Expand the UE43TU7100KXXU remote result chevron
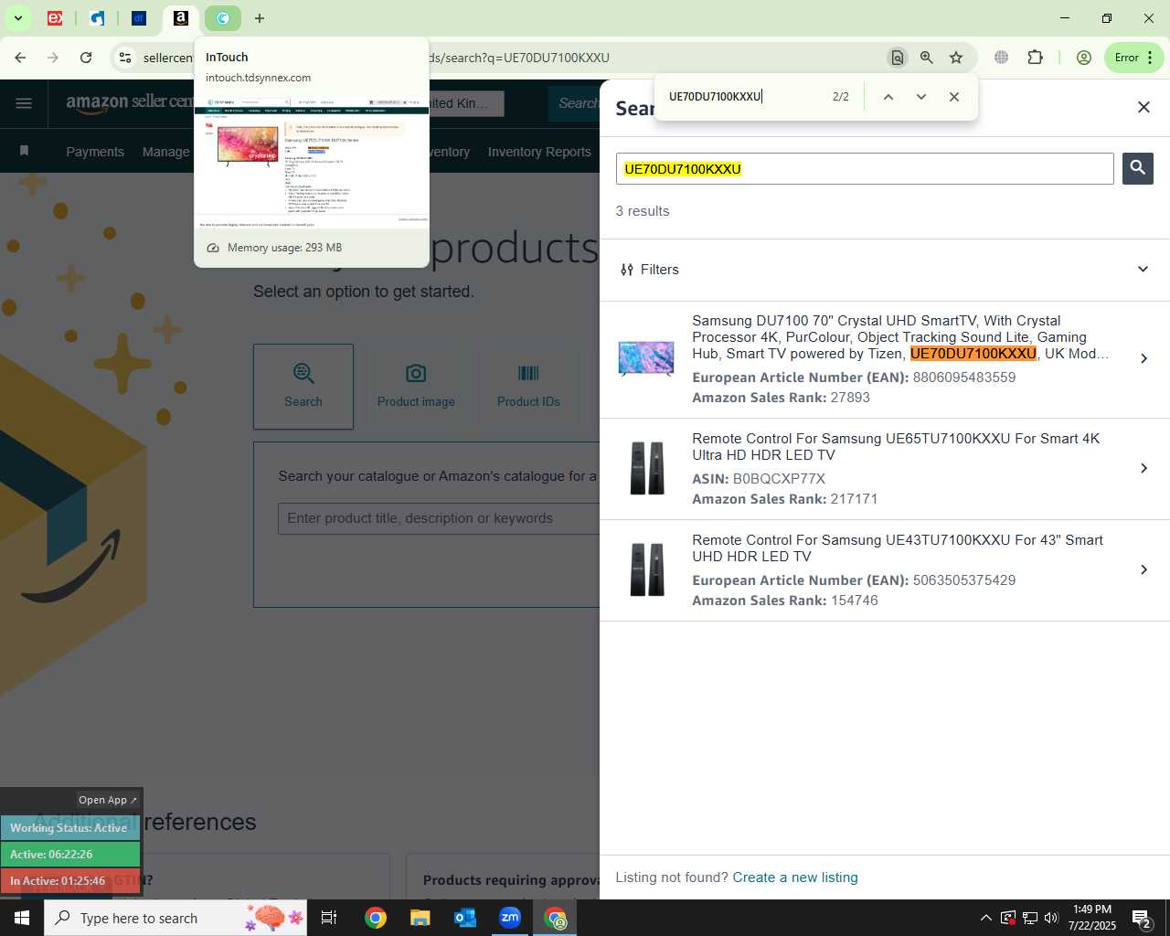Screen dimensions: 1170x936 click(x=1143, y=569)
